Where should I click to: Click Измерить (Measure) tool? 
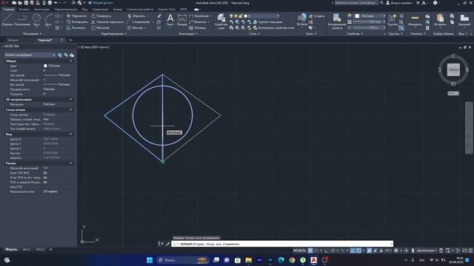[415, 20]
